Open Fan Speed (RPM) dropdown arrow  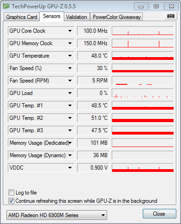(70, 81)
